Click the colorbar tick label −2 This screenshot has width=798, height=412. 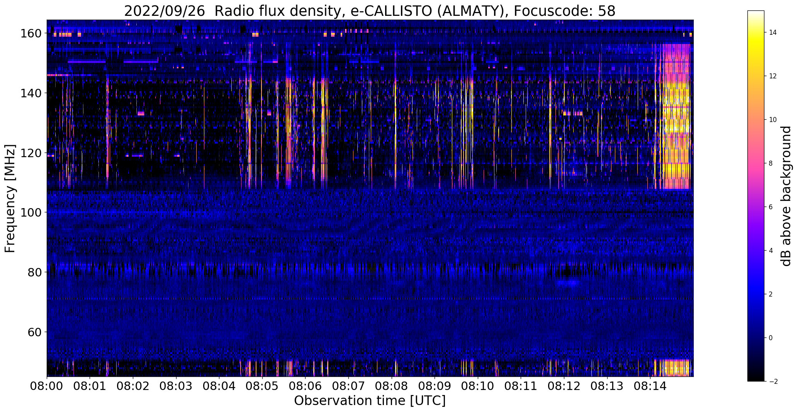click(x=773, y=381)
